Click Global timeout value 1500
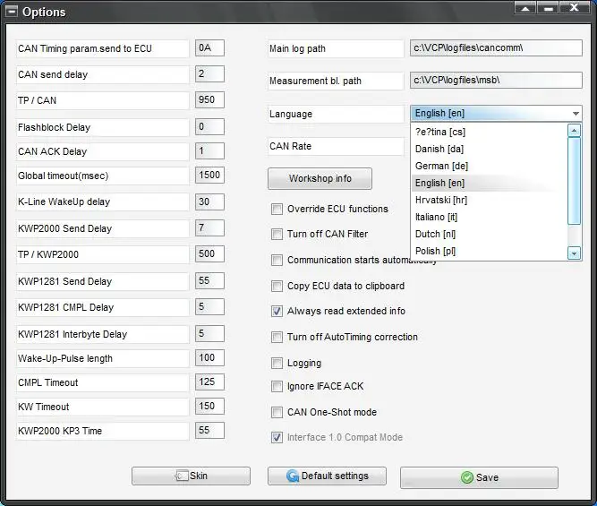 (x=209, y=175)
